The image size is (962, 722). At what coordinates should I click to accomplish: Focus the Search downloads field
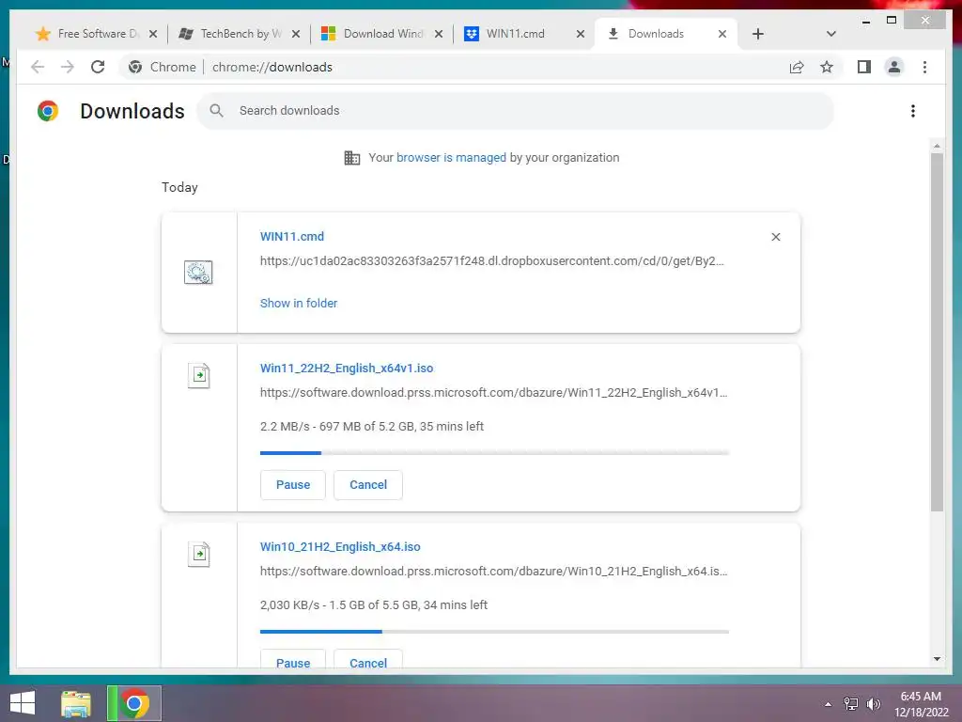[x=516, y=111]
